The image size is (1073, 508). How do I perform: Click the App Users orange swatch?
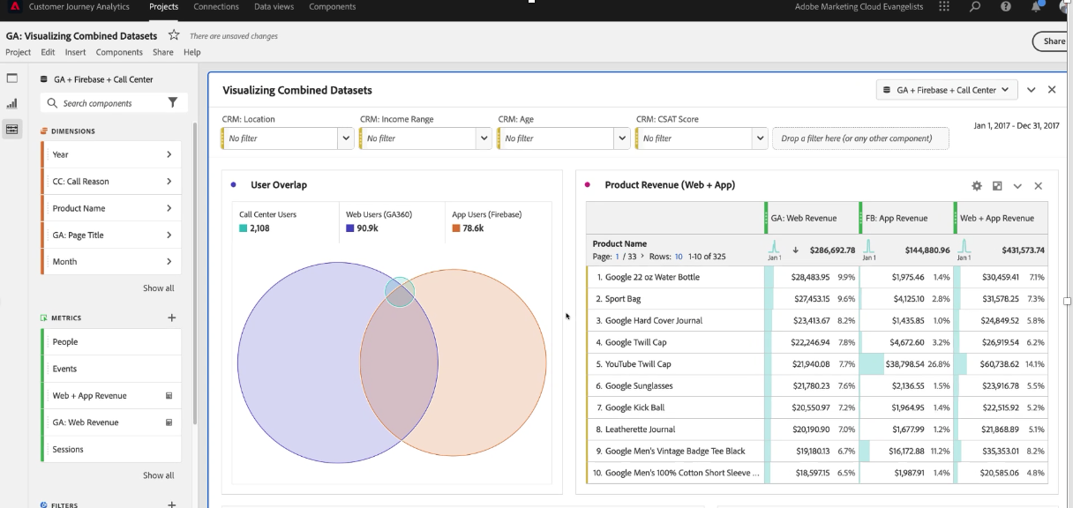456,228
